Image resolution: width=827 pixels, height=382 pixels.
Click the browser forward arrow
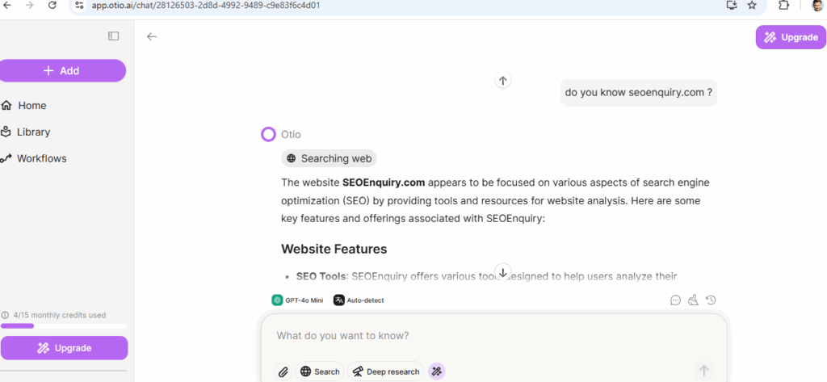30,5
